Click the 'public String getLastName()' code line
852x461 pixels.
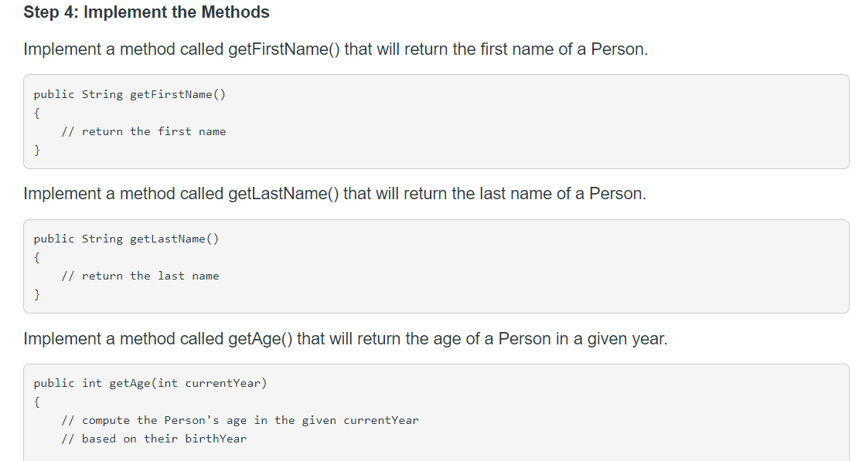point(126,239)
